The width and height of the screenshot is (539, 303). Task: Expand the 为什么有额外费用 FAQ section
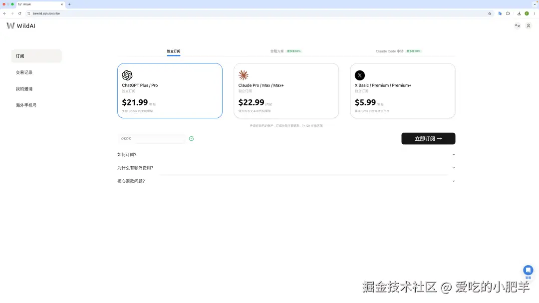[135, 168]
